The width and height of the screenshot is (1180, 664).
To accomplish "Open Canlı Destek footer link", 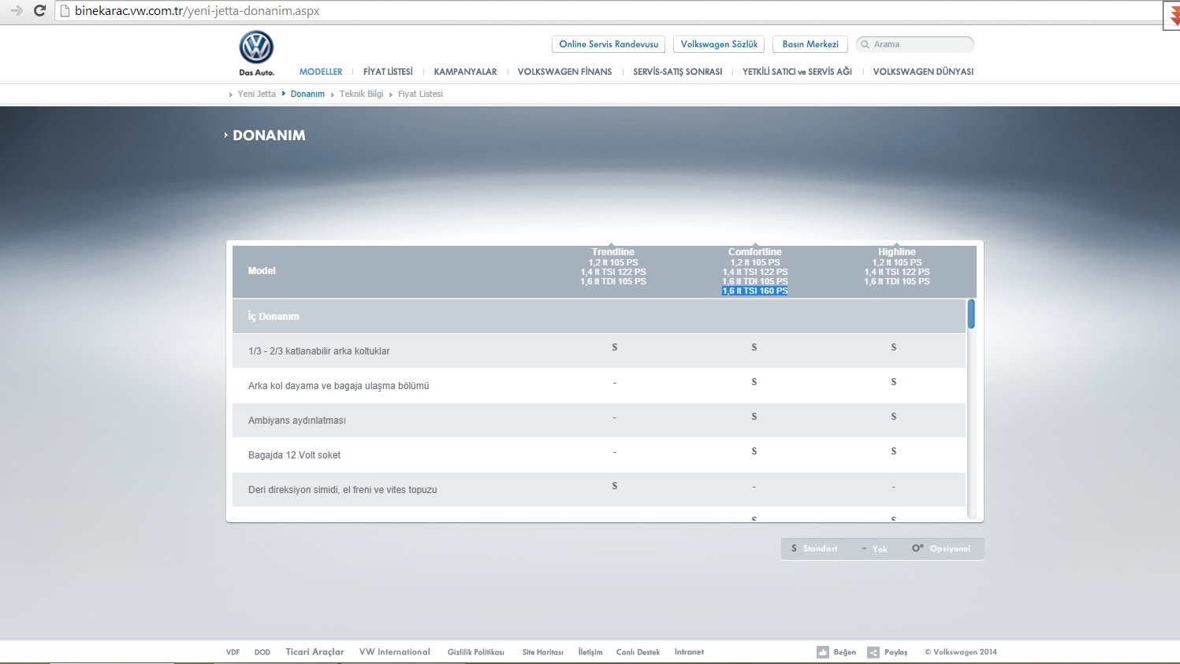I will (x=638, y=652).
